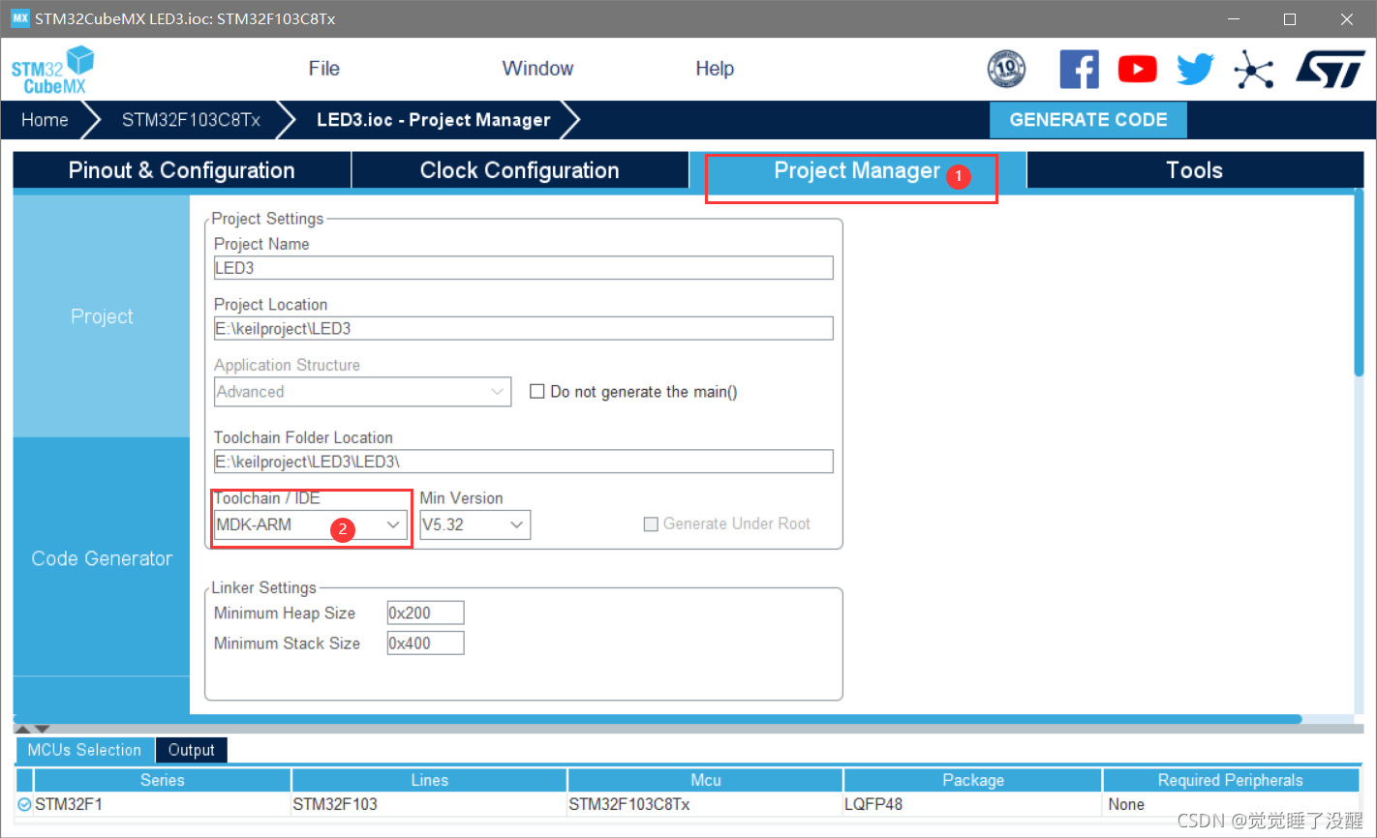Select the STM32F103 lines cell
Screen dimensions: 1377x838
(429, 804)
